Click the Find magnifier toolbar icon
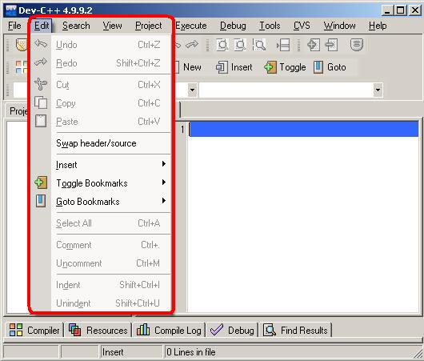424x361 pixels. [259, 45]
